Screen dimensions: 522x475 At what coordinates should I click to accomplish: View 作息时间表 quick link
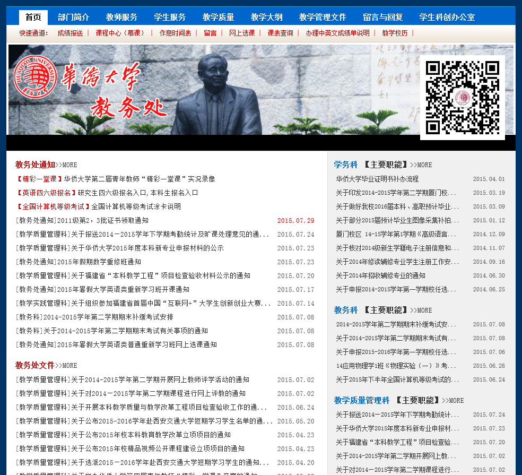[x=176, y=33]
